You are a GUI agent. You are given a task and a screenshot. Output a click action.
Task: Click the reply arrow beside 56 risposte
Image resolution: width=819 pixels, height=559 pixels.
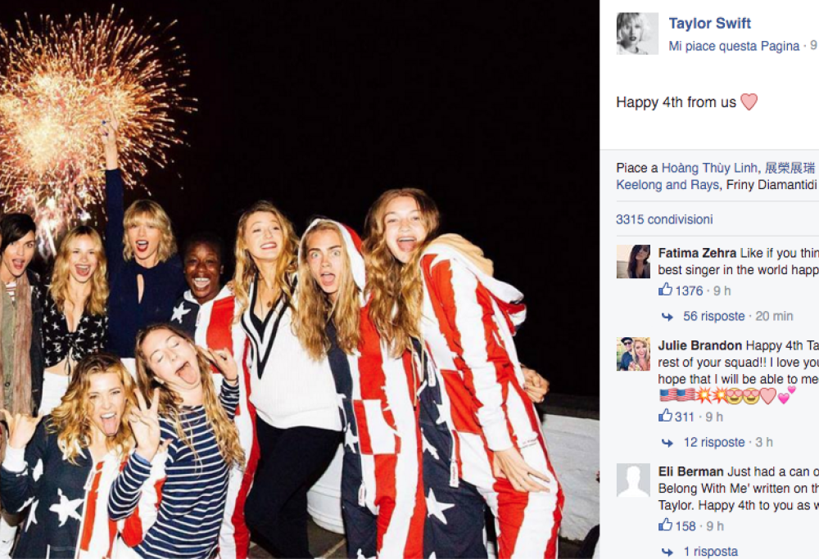click(x=665, y=316)
